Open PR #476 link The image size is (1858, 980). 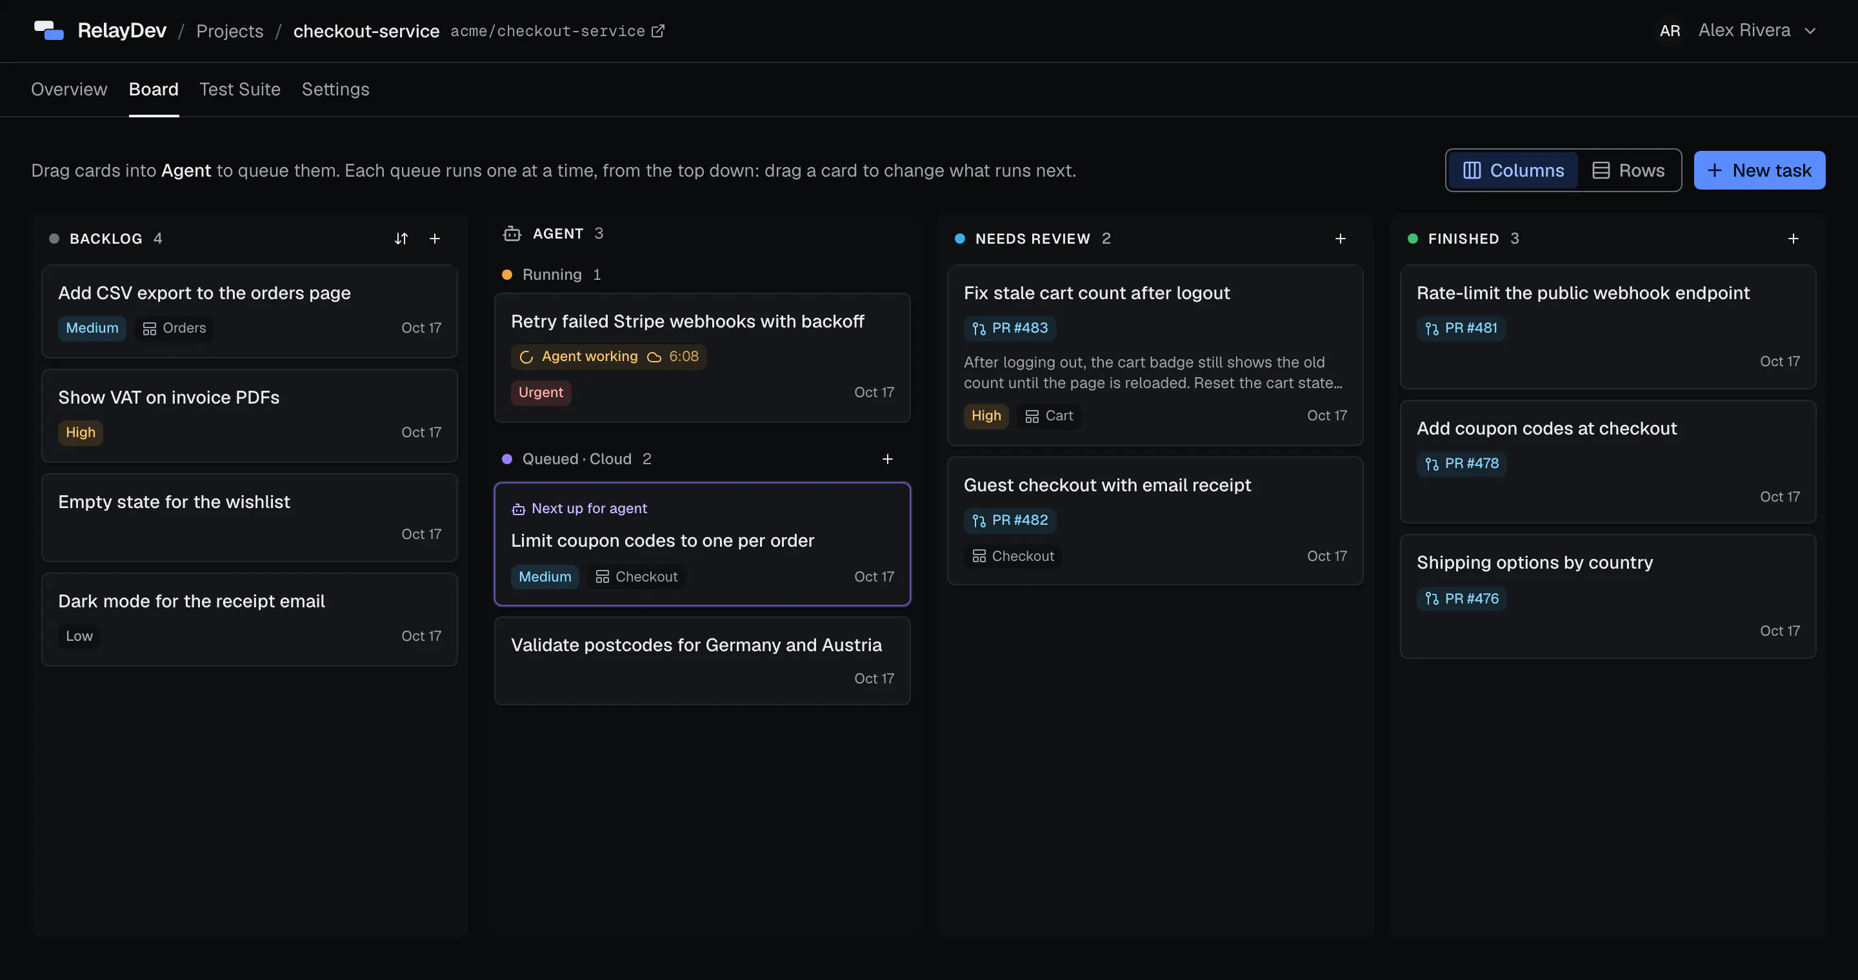click(1462, 600)
